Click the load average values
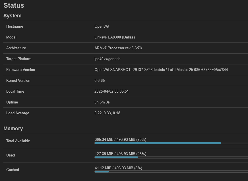Image resolution: width=248 pixels, height=181 pixels. click(x=108, y=113)
